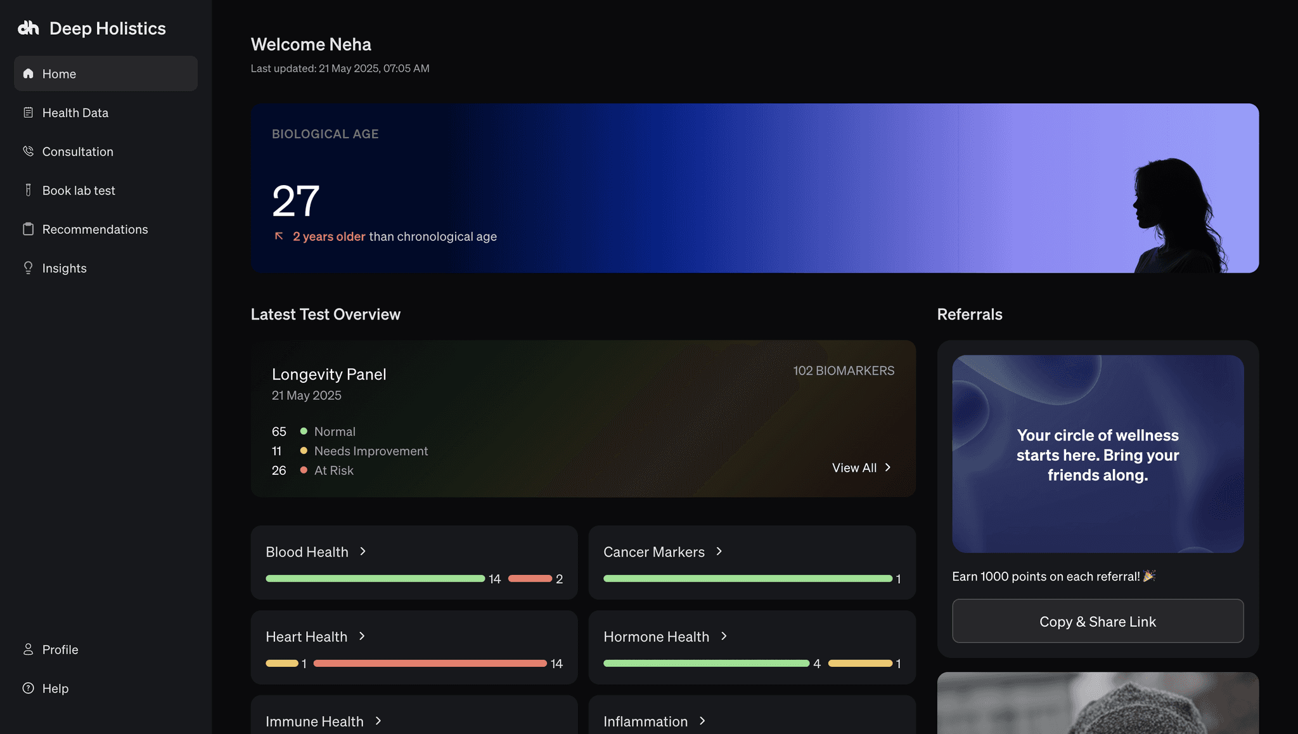Click the Help question mark icon

pyautogui.click(x=28, y=688)
